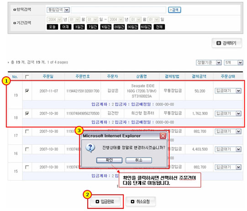Open the 통합검색 search type dropdown
This screenshot has width=247, height=211.
click(x=58, y=10)
